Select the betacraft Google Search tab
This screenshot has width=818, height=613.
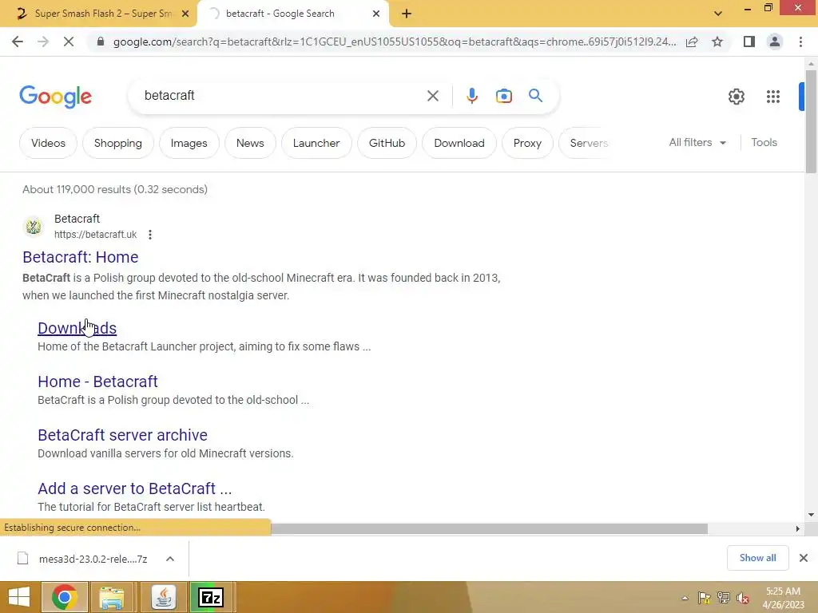click(x=292, y=14)
